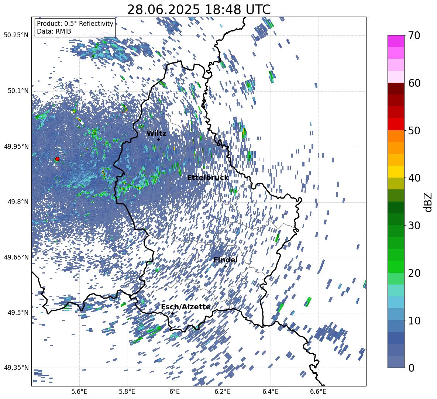
Task: Click the red radar site marker
Action: (x=57, y=159)
